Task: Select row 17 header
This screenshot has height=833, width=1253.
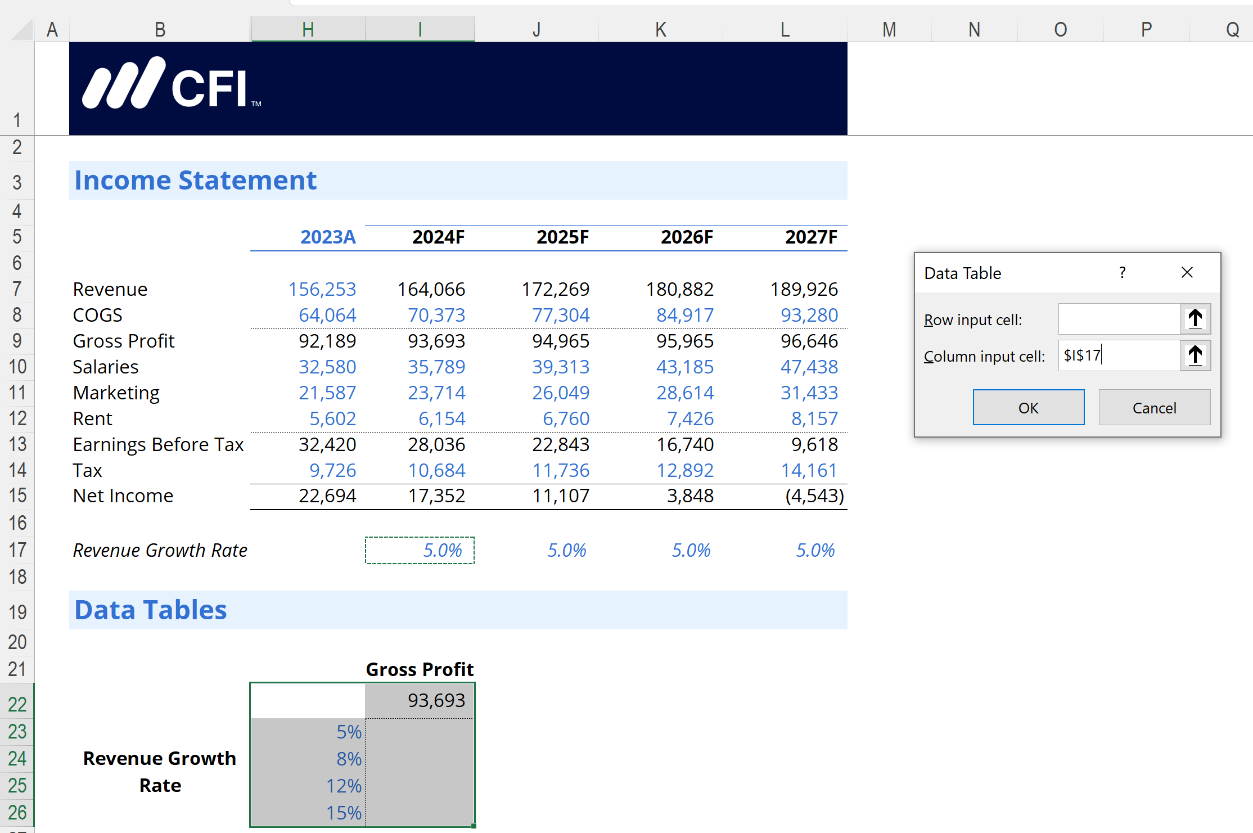Action: pyautogui.click(x=17, y=550)
